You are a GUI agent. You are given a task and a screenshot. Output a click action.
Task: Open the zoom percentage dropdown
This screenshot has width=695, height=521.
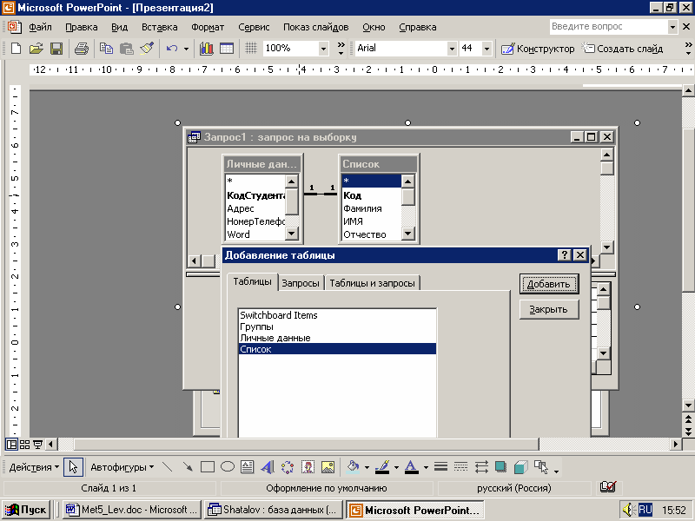click(323, 49)
